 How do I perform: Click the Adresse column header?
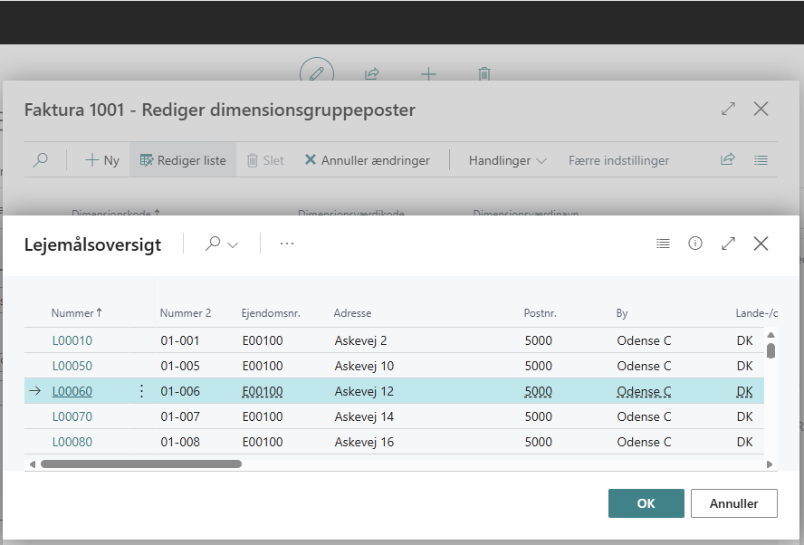pyautogui.click(x=352, y=312)
